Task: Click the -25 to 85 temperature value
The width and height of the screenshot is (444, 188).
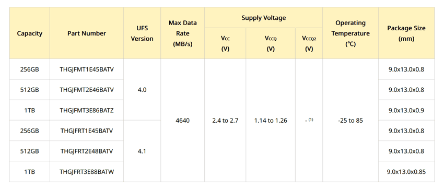Action: [x=350, y=121]
